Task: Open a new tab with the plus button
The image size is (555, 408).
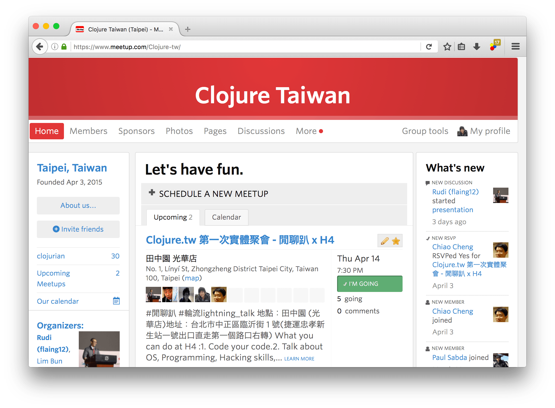Action: (x=188, y=29)
